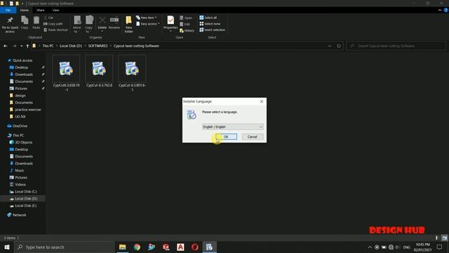Click Select all in ribbon
Screen dimensions: 449x253
(208, 18)
